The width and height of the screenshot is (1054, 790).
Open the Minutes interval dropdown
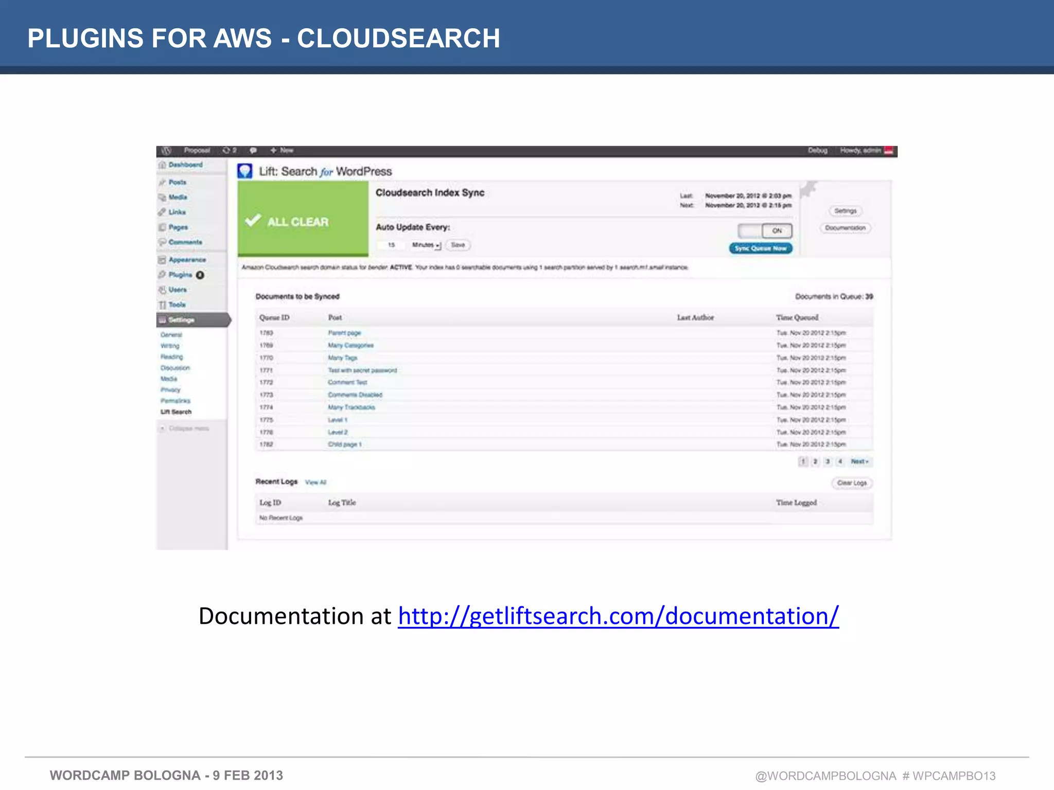click(426, 245)
